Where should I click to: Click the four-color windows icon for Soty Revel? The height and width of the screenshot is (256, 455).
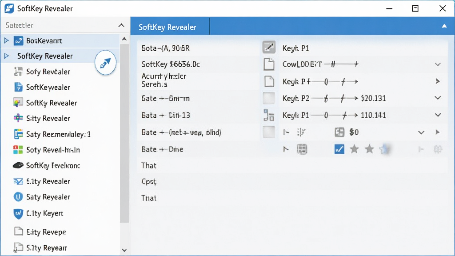tap(18, 150)
